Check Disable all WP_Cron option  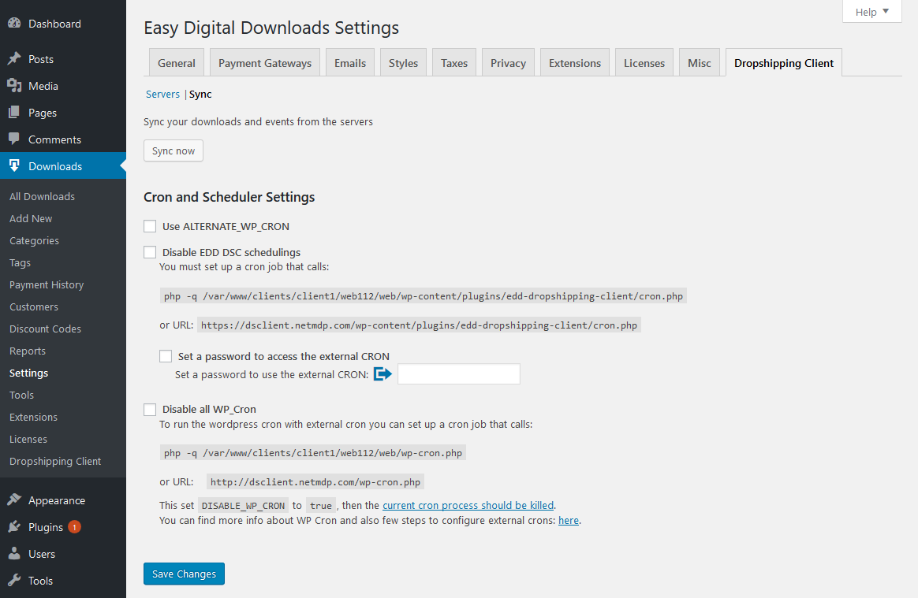150,409
